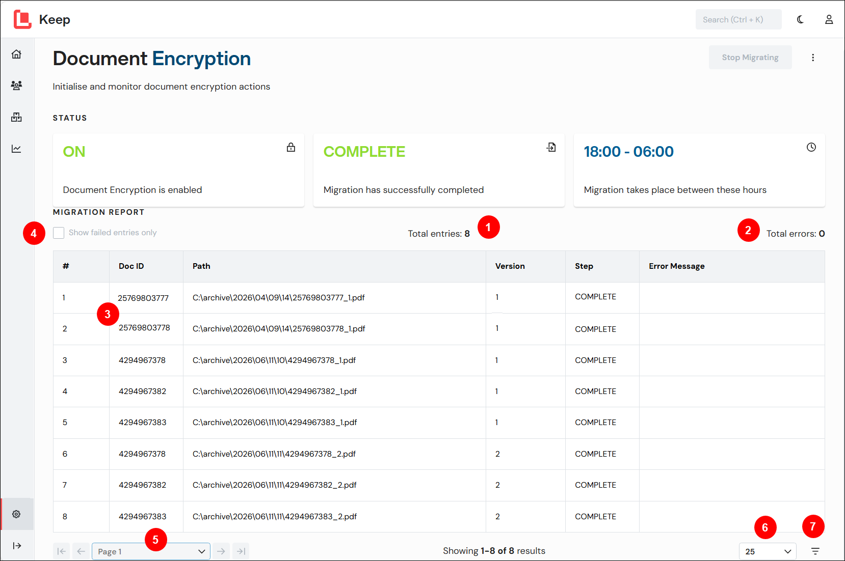Click the filter columns icon

(815, 551)
